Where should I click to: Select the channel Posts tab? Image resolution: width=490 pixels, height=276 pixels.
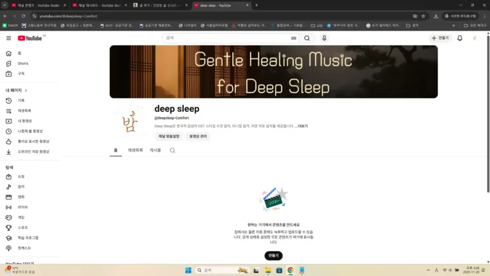155,150
